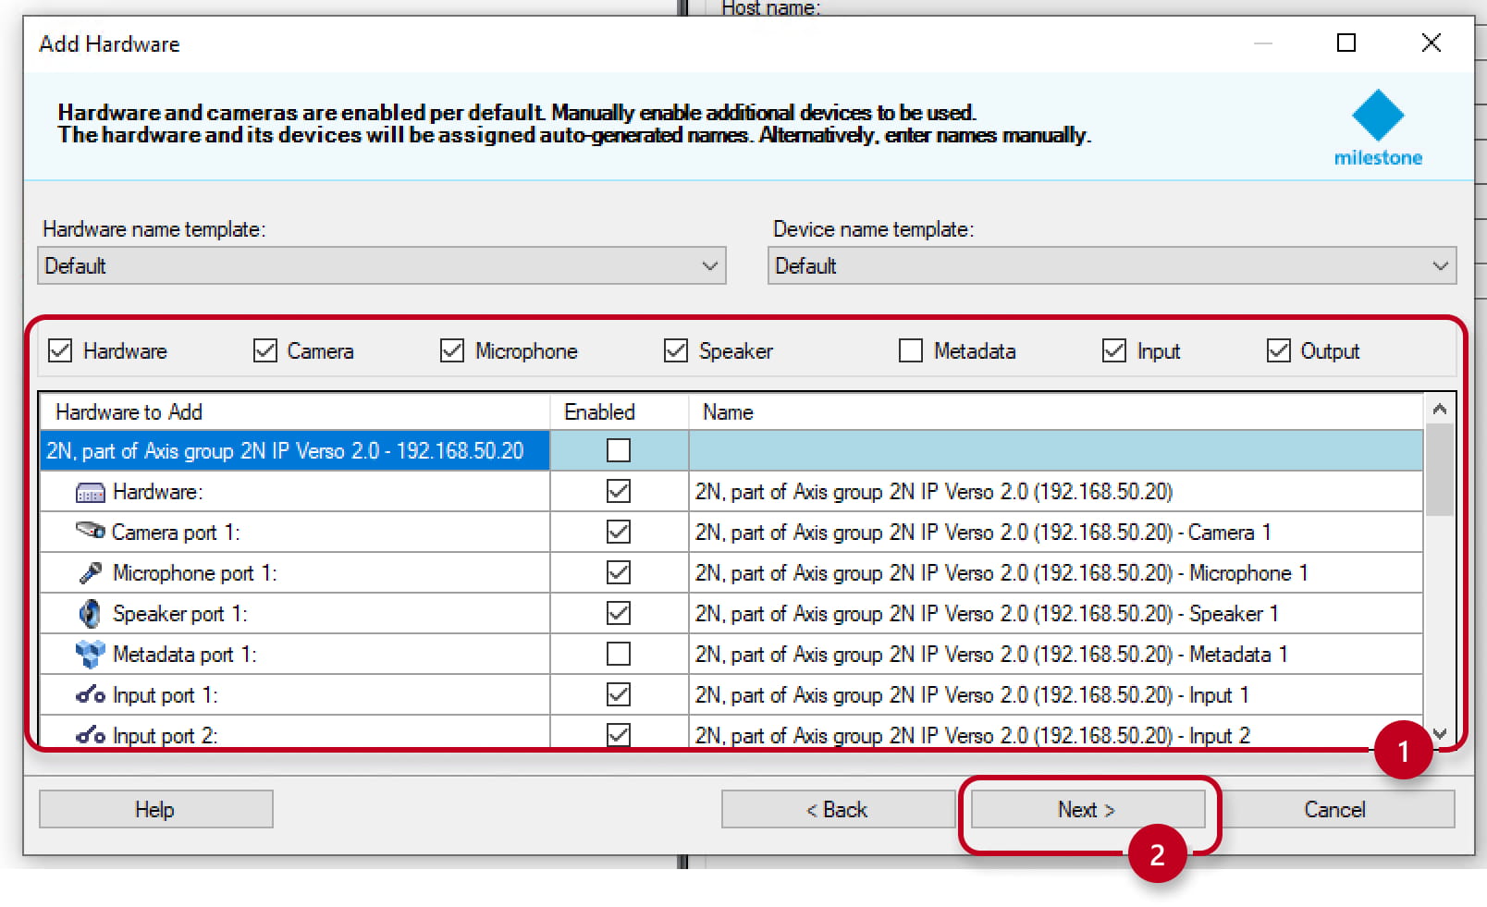1487x907 pixels.
Task: Click the Microphone port 1 icon
Action: pos(90,573)
